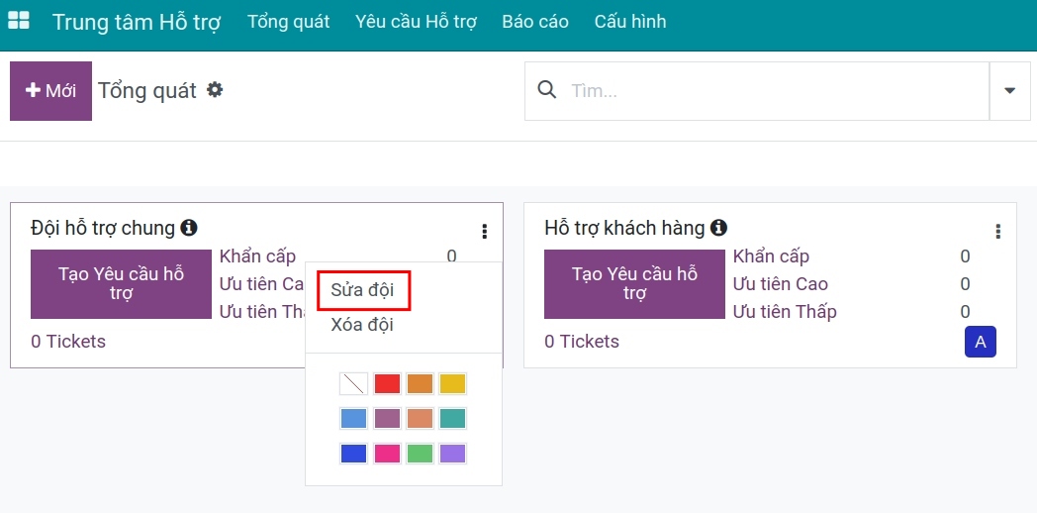Choose Sửa đội from the dropdown
Image resolution: width=1037 pixels, height=513 pixels.
click(363, 290)
